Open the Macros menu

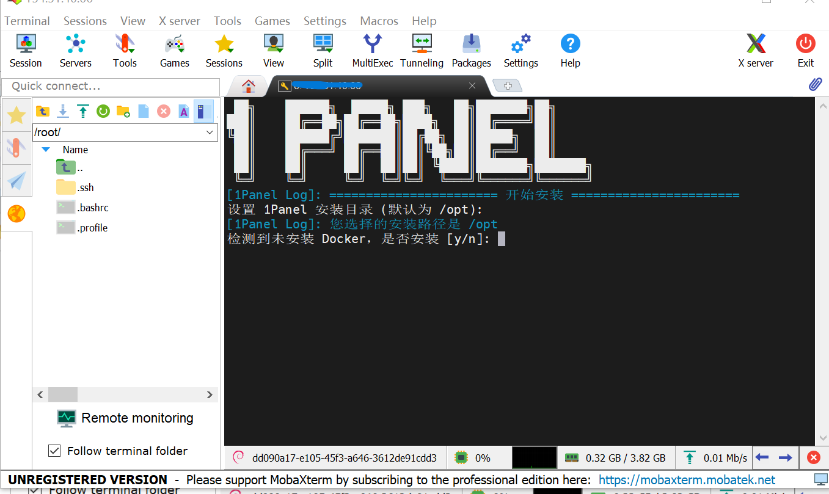(x=379, y=21)
